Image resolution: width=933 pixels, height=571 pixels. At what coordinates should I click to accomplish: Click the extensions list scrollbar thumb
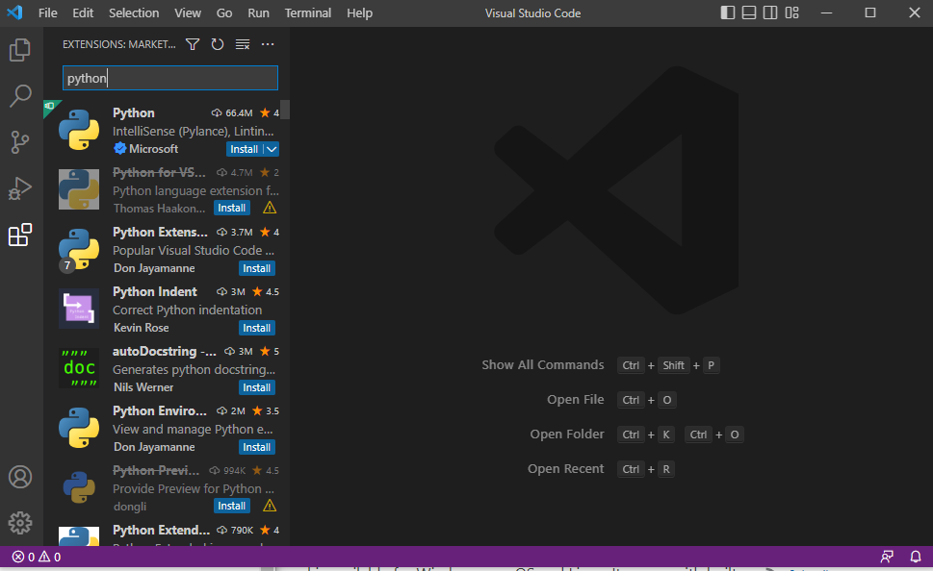285,110
